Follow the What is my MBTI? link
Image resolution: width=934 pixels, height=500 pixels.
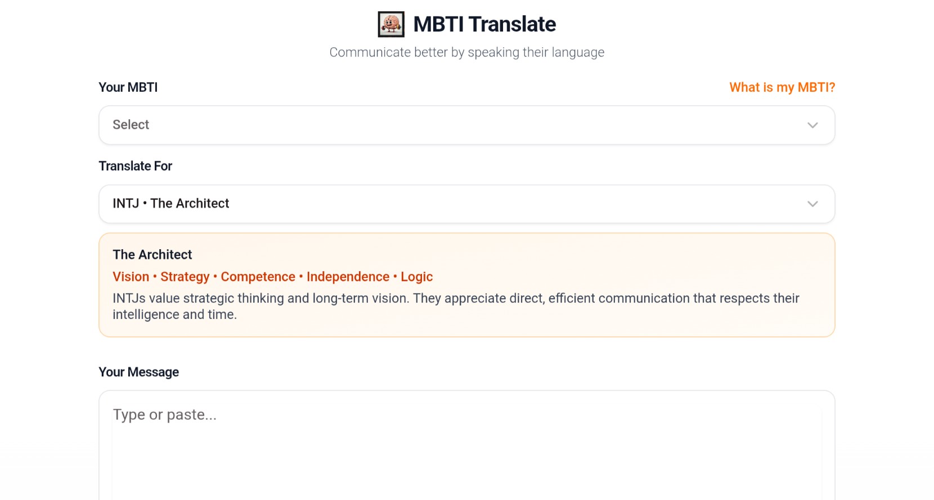pyautogui.click(x=782, y=87)
